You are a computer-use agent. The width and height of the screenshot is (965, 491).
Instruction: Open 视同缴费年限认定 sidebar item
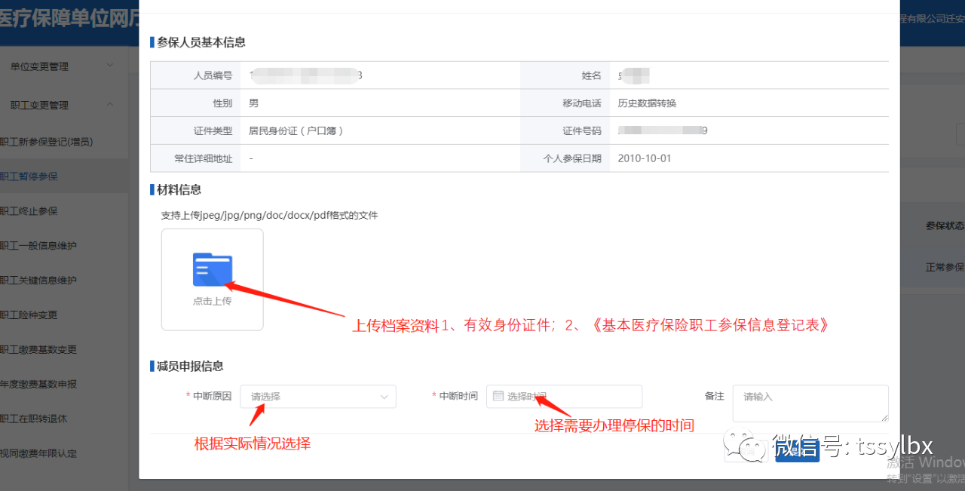coord(39,454)
